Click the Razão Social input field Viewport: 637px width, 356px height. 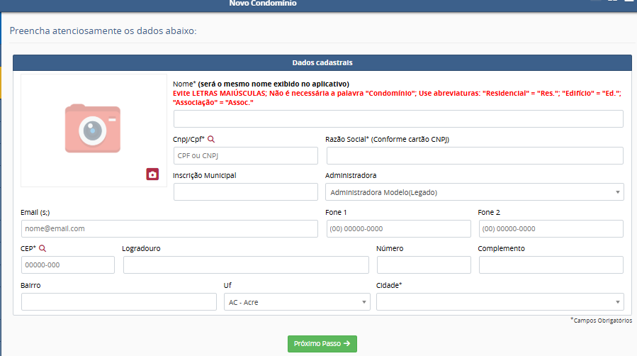[474, 156]
